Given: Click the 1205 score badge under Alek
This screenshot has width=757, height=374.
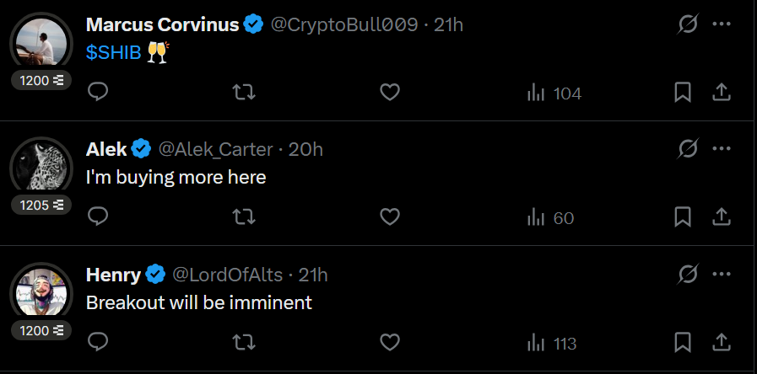Looking at the screenshot, I should pyautogui.click(x=41, y=205).
